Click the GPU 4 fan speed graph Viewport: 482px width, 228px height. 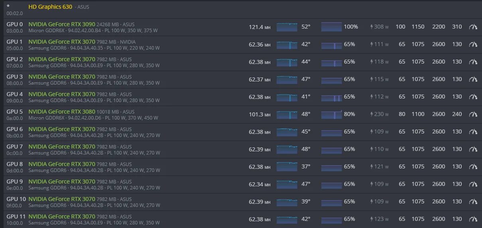[331, 97]
